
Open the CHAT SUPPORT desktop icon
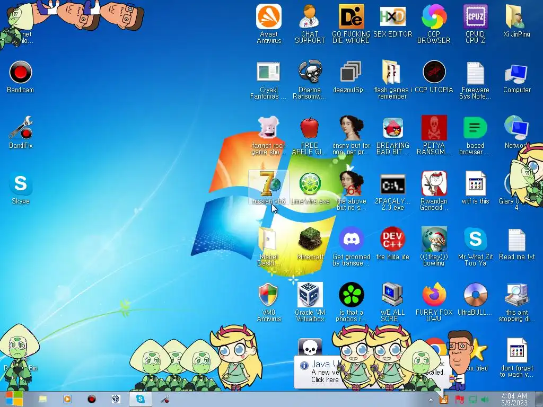pyautogui.click(x=310, y=24)
